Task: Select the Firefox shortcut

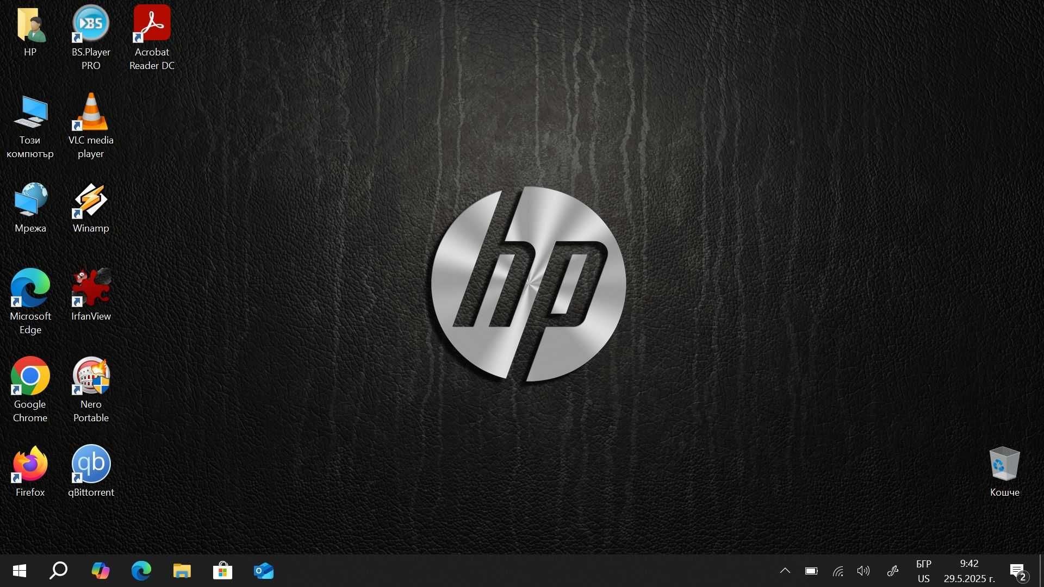Action: [x=30, y=464]
